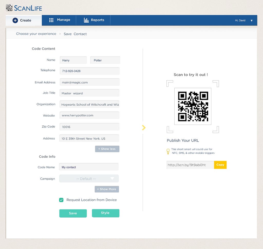Click the ScanLife logo
Screen dimensions: 263x249
[24, 8]
